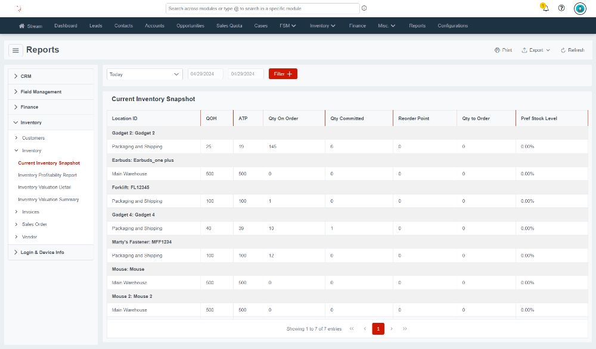Expand the Export options dropdown

pyautogui.click(x=535, y=50)
